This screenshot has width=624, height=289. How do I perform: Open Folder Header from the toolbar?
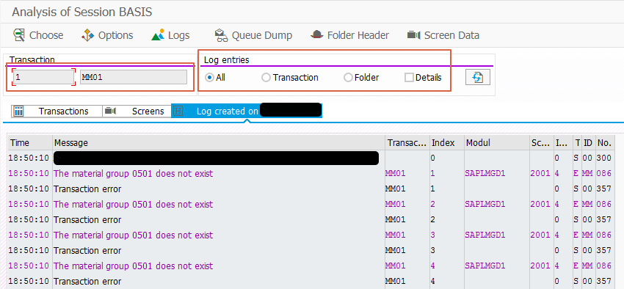click(x=349, y=35)
